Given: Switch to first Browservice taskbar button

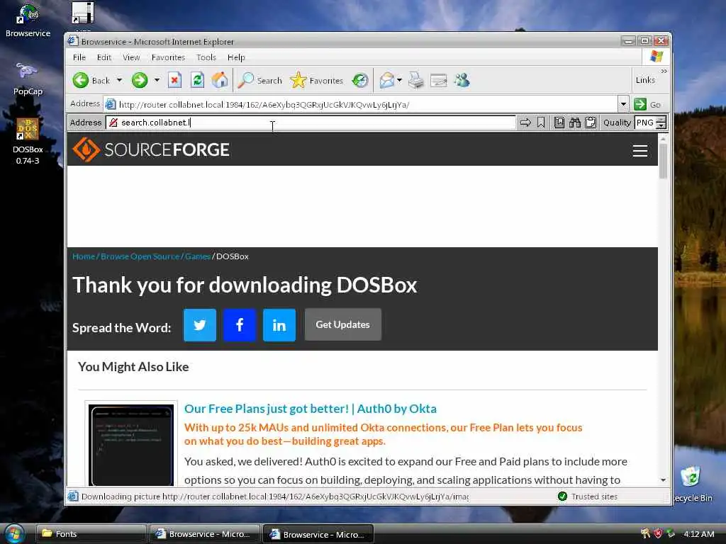Looking at the screenshot, I should (x=204, y=534).
